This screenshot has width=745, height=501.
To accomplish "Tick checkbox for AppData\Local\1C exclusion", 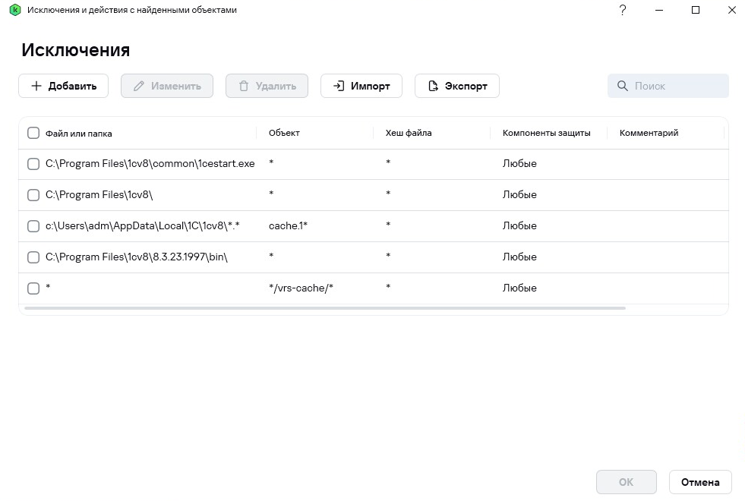I will (33, 226).
